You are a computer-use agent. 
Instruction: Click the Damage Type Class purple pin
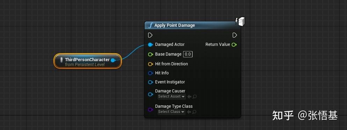pos(151,109)
